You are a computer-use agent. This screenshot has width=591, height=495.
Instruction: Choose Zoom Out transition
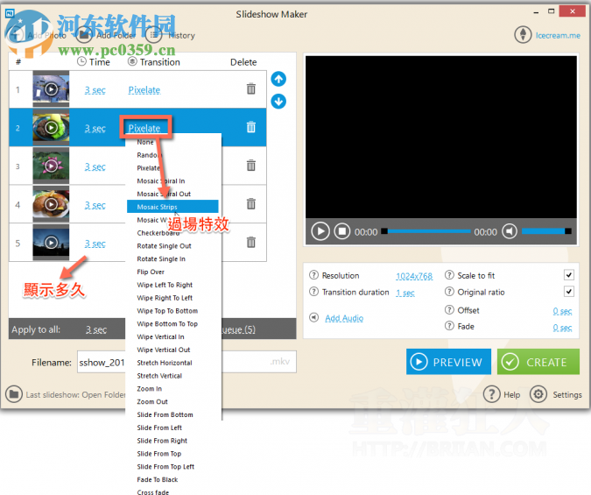[152, 402]
